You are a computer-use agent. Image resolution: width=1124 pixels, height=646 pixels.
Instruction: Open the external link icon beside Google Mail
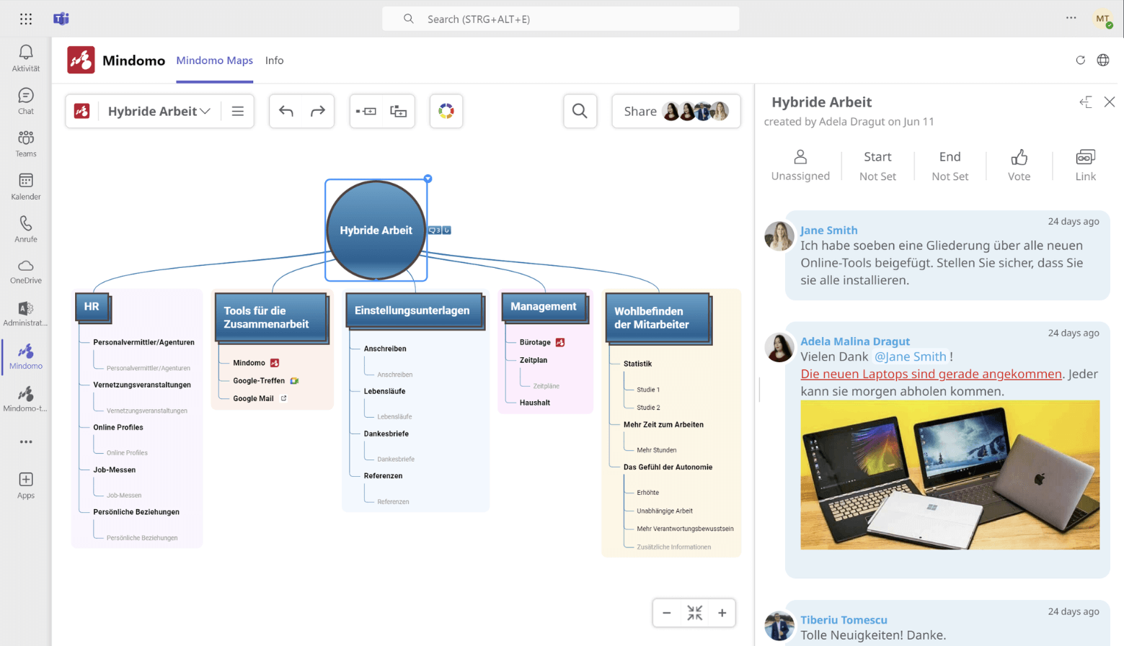283,398
